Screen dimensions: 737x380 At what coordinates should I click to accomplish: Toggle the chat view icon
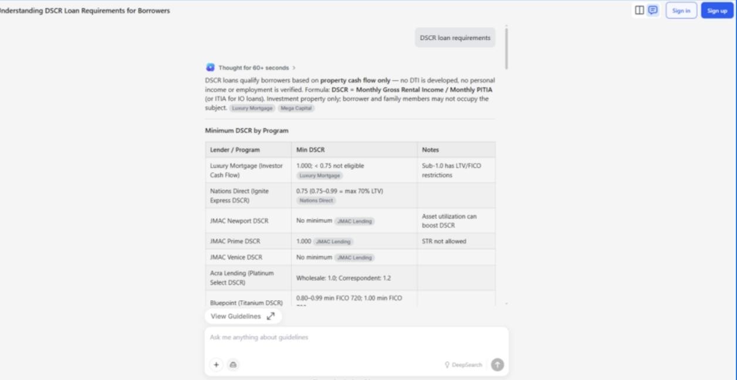point(653,11)
